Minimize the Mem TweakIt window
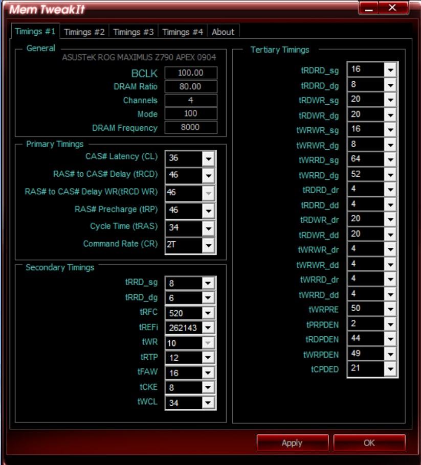Image resolution: width=421 pixels, height=465 pixels. pos(368,8)
